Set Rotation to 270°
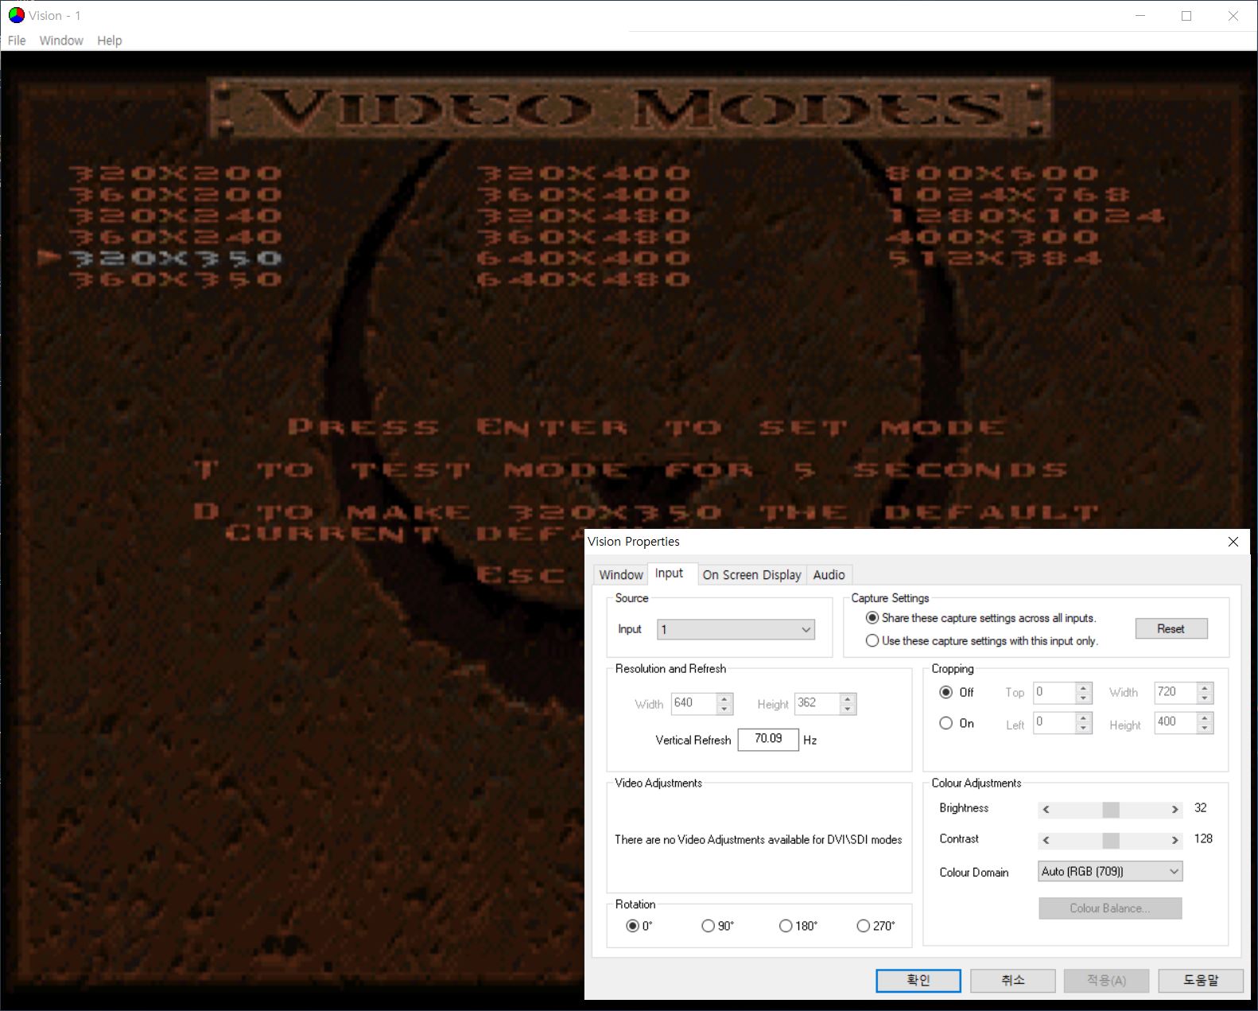This screenshot has width=1258, height=1011. point(864,926)
